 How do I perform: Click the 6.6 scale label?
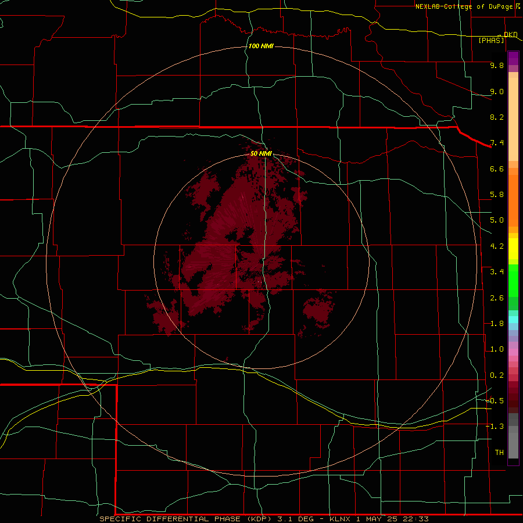tap(497, 169)
